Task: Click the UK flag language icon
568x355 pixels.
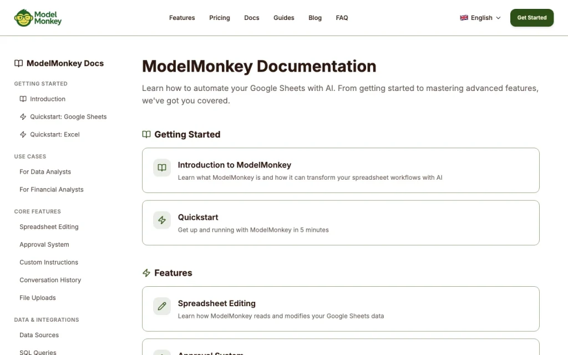Action: coord(464,18)
